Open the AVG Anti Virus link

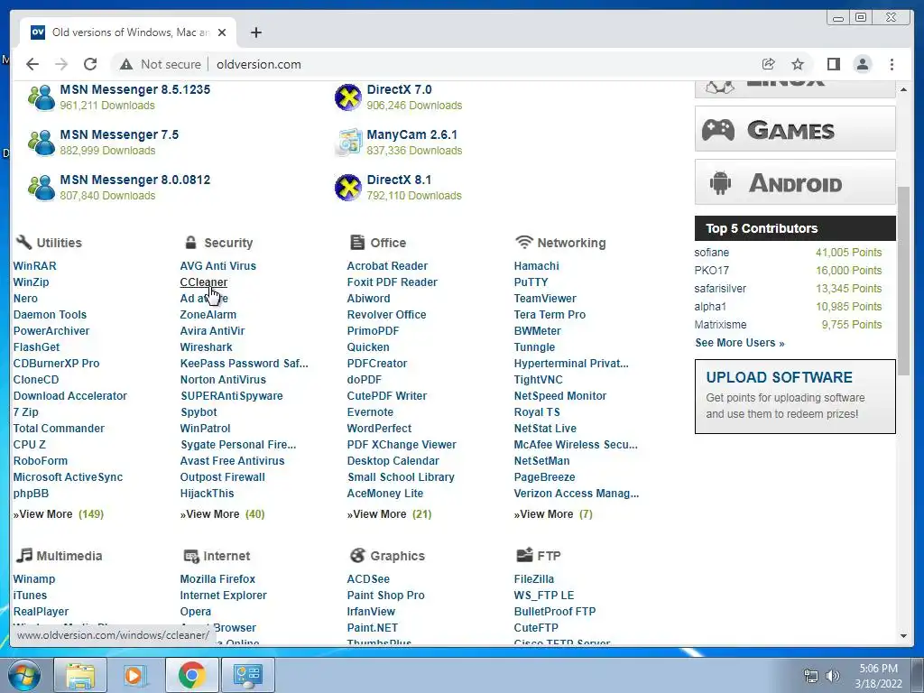click(x=218, y=266)
